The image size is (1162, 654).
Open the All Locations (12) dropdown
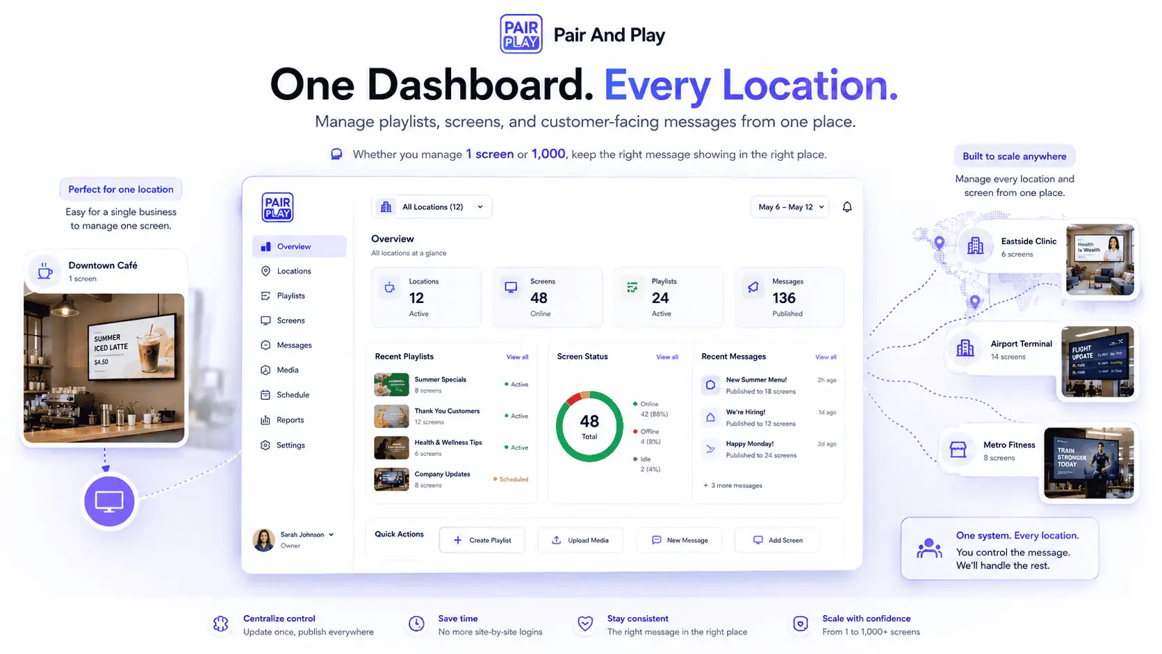pos(432,207)
